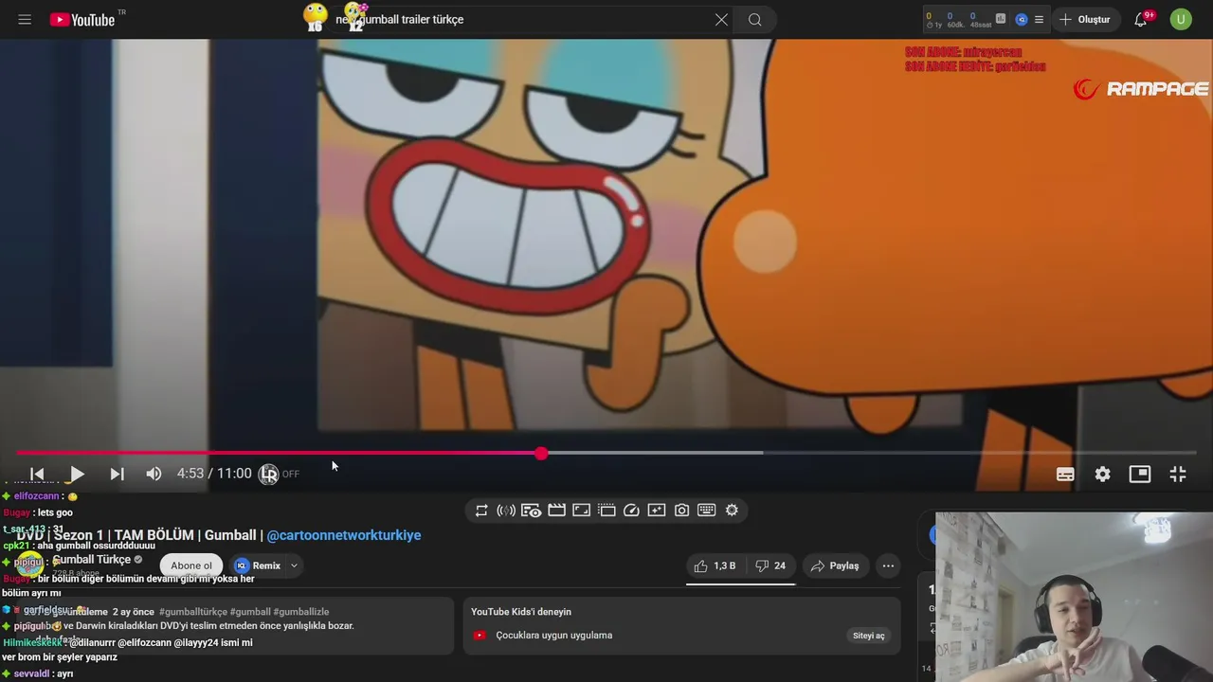Viewport: 1213px width, 682px height.
Task: Seek within the buffered gray progress area
Action: [x=654, y=453]
